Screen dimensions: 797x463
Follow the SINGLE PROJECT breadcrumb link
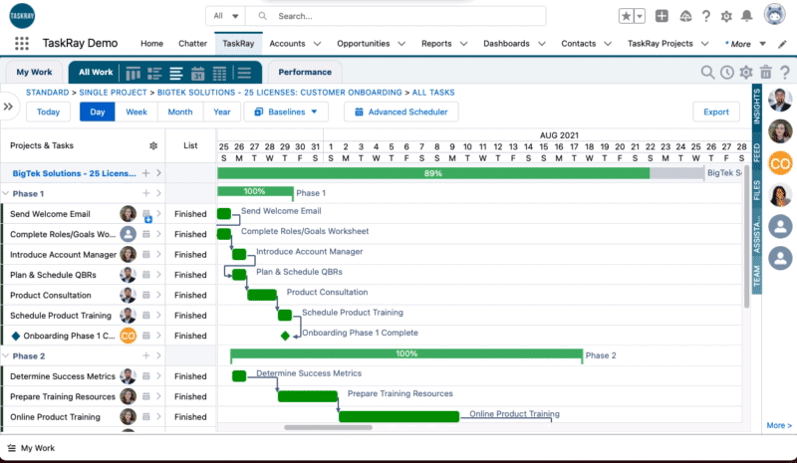point(113,93)
